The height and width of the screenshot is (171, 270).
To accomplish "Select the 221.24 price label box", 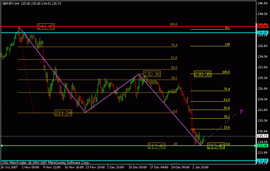I will click(63, 113).
